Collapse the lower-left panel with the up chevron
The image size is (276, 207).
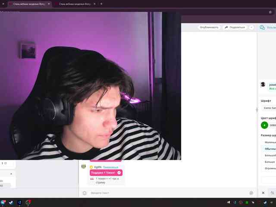tap(11, 174)
